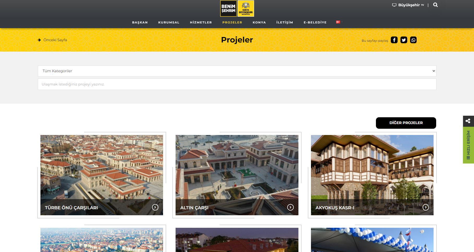The height and width of the screenshot is (252, 474).
Task: Open the KONYA menu
Action: pyautogui.click(x=259, y=22)
